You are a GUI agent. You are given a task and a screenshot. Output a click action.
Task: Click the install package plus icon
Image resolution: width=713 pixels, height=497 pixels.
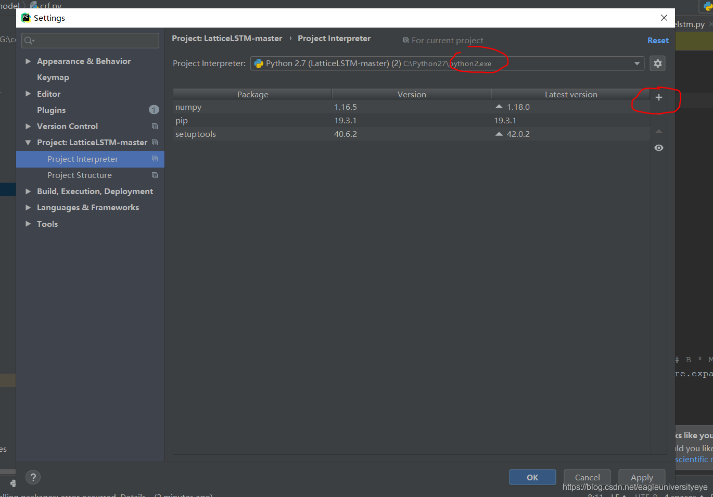[x=658, y=97]
